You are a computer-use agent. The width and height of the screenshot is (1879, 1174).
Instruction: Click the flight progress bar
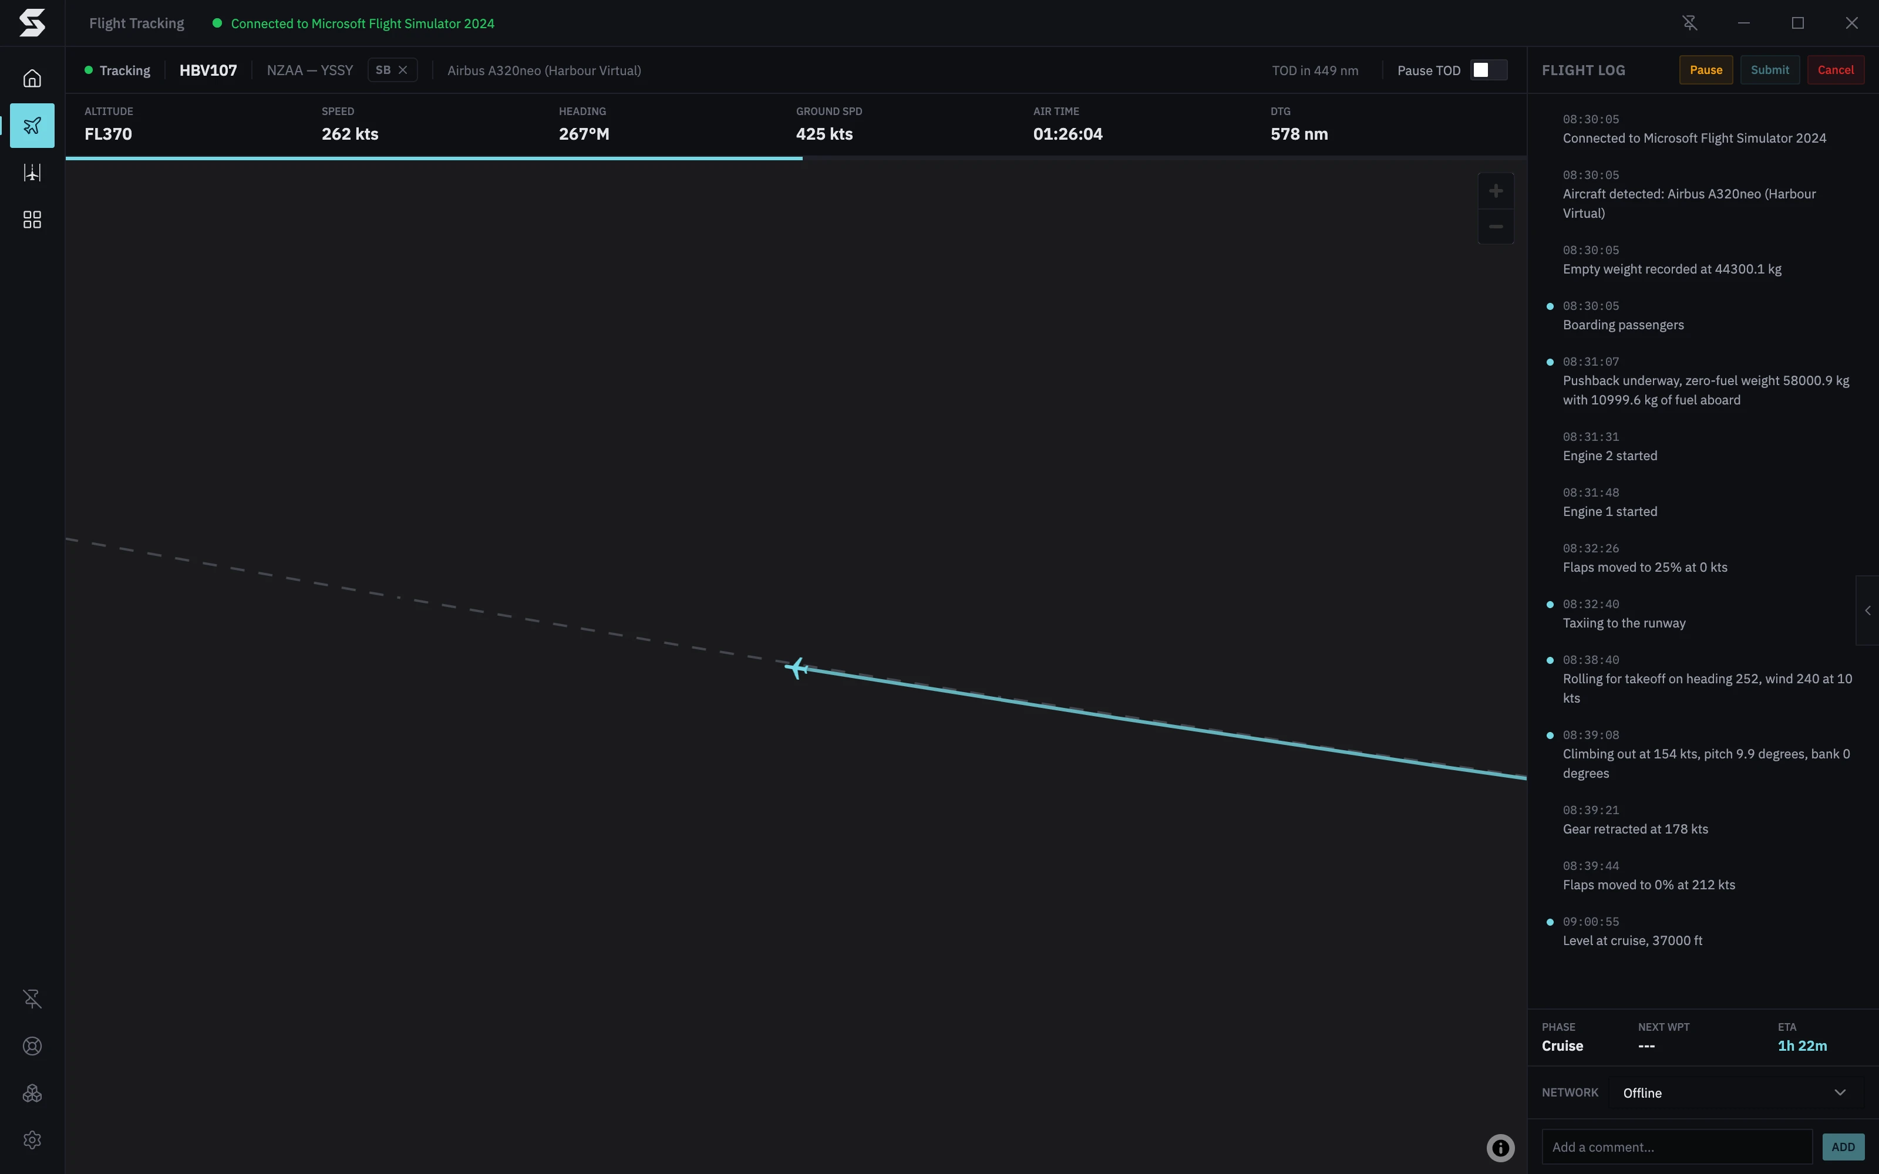tap(796, 158)
